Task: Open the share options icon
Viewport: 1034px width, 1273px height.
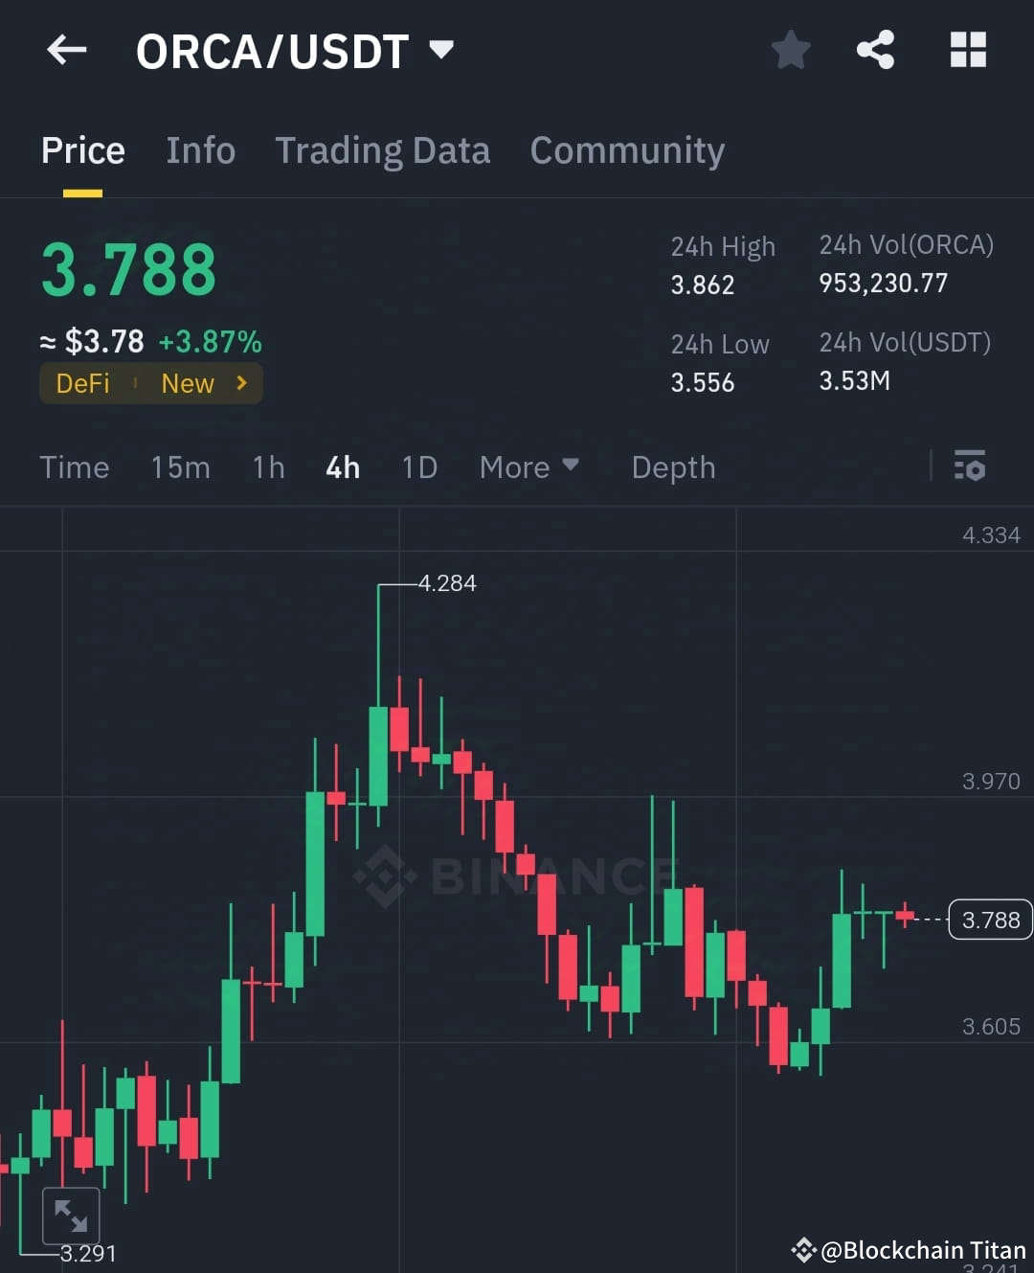Action: pos(875,51)
